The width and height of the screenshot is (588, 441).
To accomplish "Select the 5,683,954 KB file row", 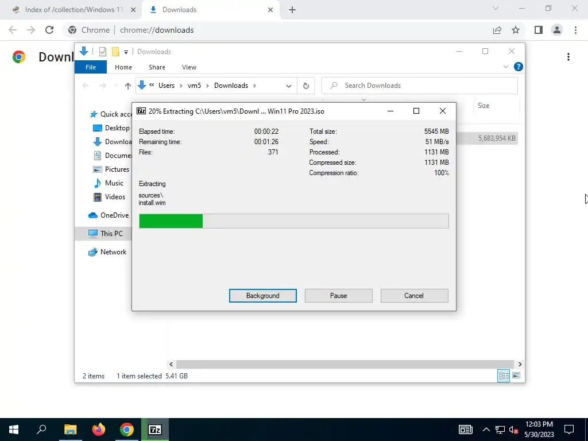I will pyautogui.click(x=487, y=138).
